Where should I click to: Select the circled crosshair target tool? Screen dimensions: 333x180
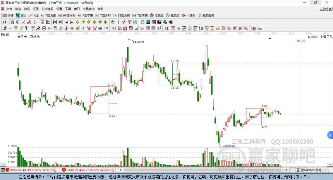[x=66, y=28]
